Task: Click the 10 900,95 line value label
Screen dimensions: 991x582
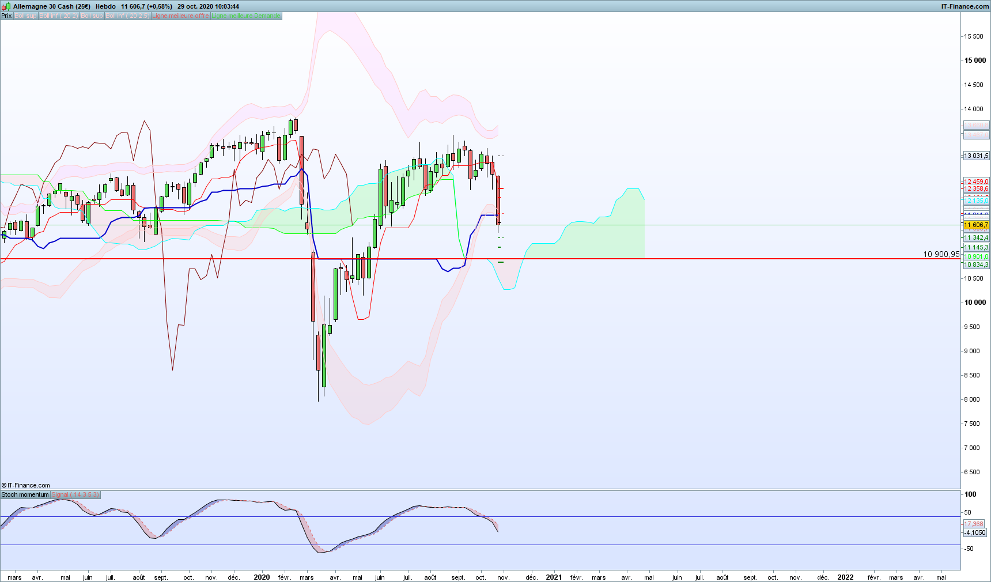Action: click(941, 254)
